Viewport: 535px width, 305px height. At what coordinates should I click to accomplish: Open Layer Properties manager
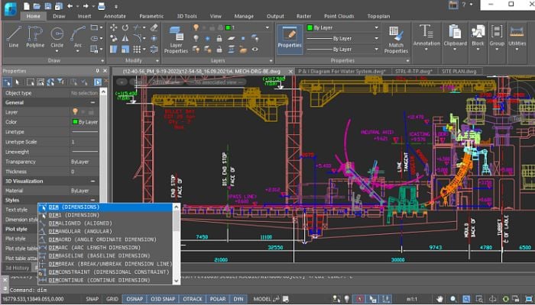pyautogui.click(x=176, y=40)
